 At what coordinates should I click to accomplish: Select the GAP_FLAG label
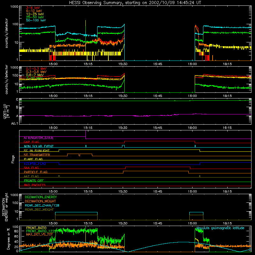point(31,142)
